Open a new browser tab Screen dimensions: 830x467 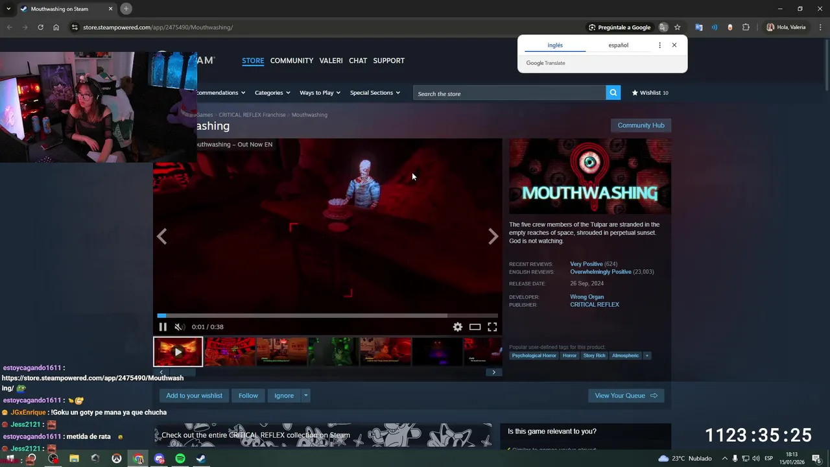pos(126,8)
